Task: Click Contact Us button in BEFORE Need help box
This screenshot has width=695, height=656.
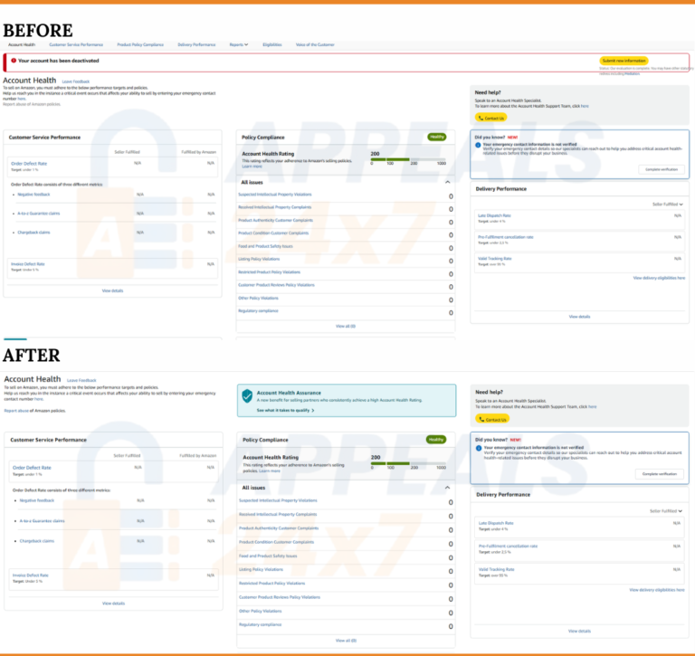Action: pos(490,118)
